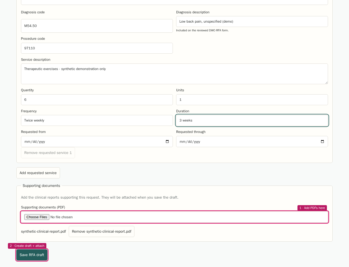
Task: Open calendar picker for Requested from
Action: click(x=167, y=142)
